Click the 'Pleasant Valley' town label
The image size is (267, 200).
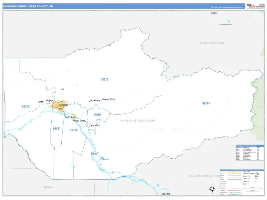pyautogui.click(x=108, y=99)
